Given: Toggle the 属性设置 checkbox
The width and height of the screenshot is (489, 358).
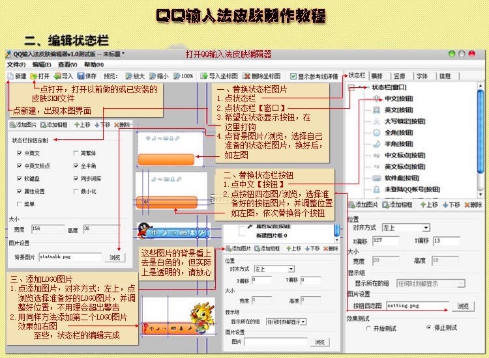Looking at the screenshot, I should [x=20, y=191].
